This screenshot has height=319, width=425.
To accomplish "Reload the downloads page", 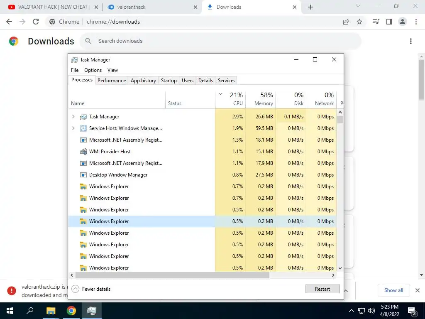I will click(x=36, y=22).
